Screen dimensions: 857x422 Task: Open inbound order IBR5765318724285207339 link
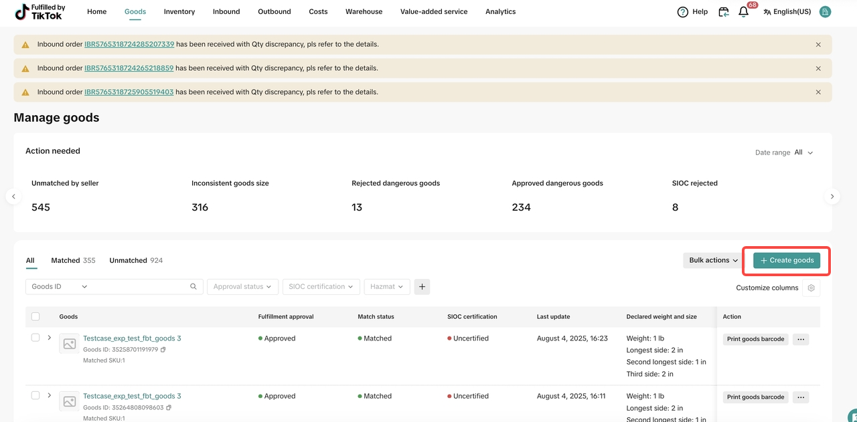(129, 45)
